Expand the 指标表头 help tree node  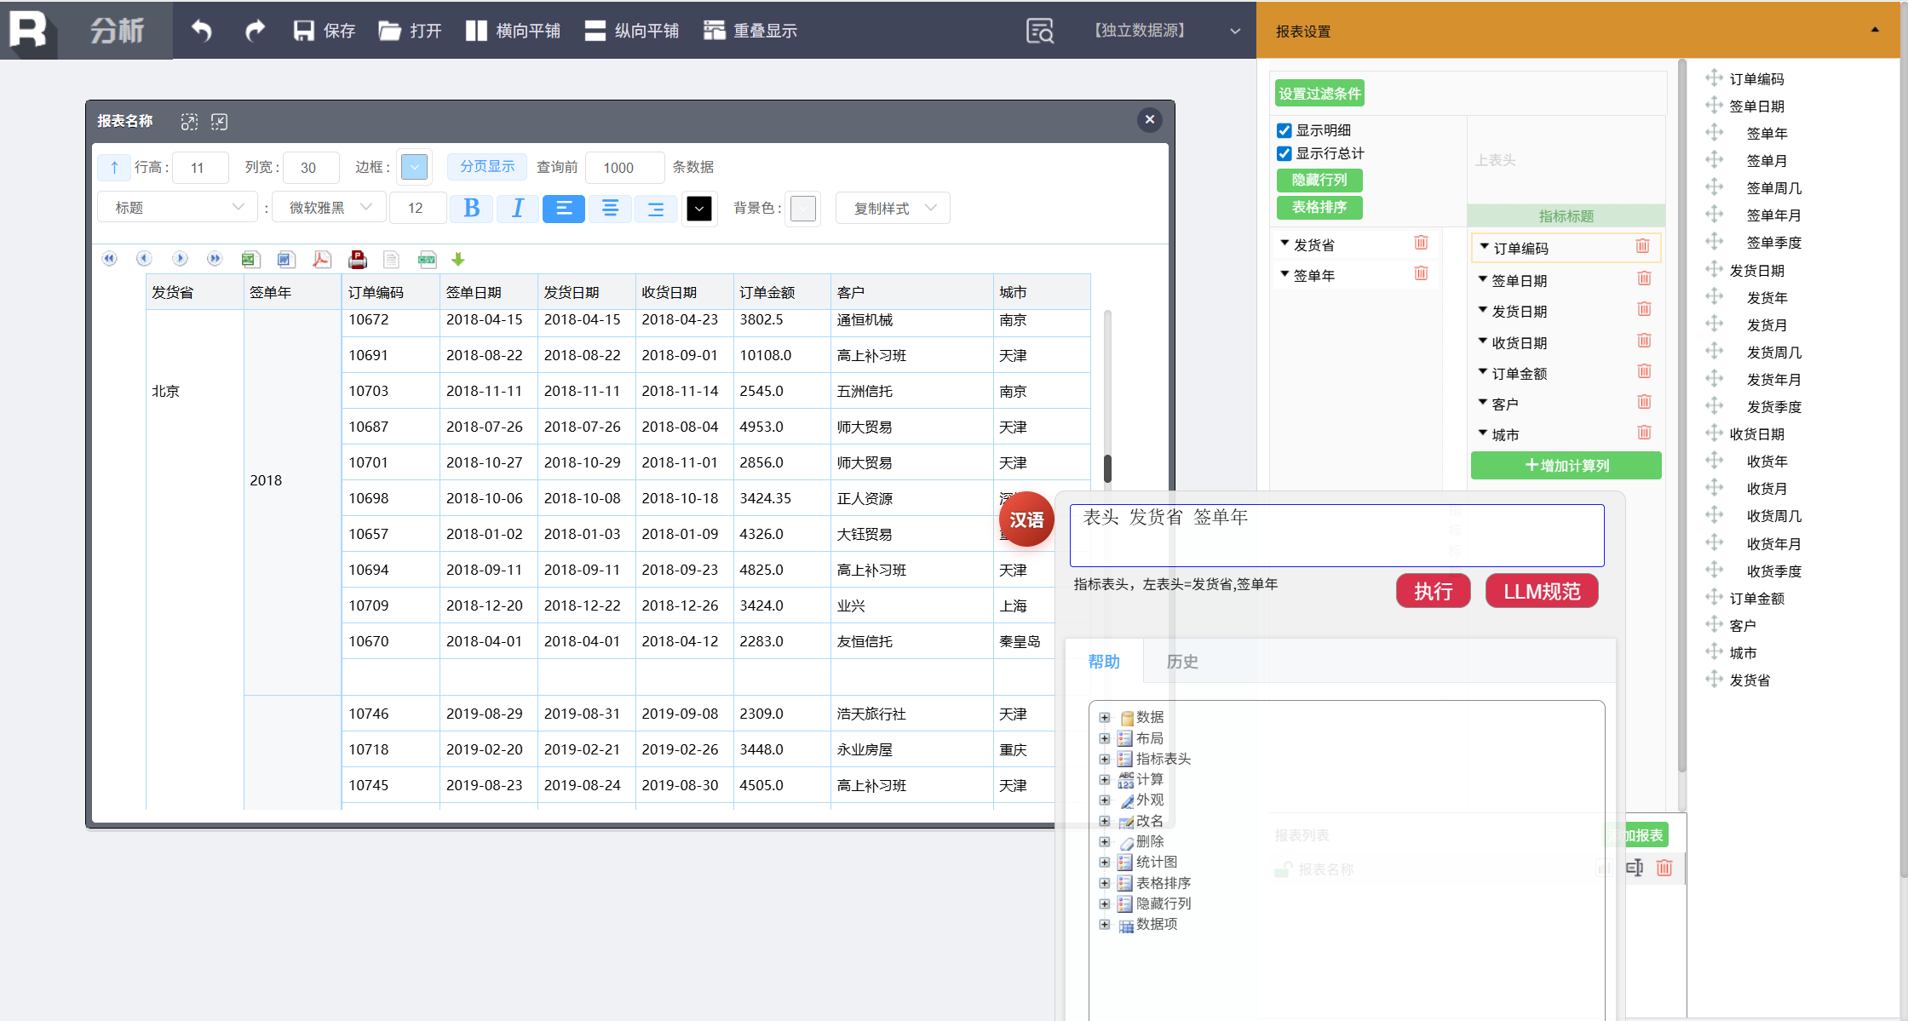tap(1105, 759)
